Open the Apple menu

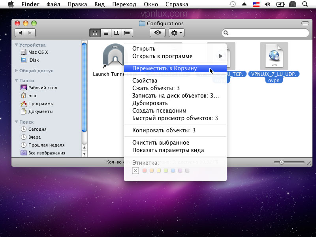(x=11, y=4)
